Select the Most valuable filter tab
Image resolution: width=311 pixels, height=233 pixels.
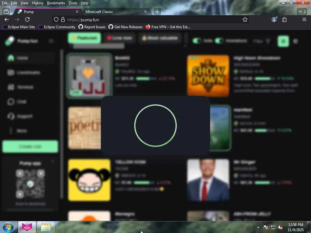pos(160,38)
